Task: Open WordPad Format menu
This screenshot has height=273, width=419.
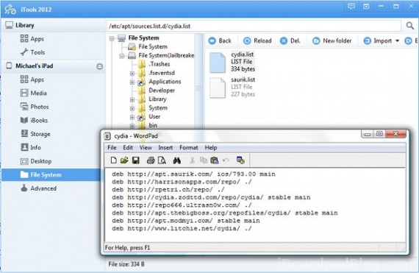Action: click(189, 148)
